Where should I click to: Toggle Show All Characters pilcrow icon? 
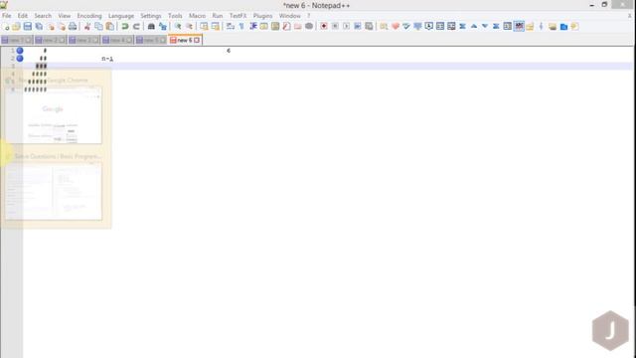coord(241,27)
